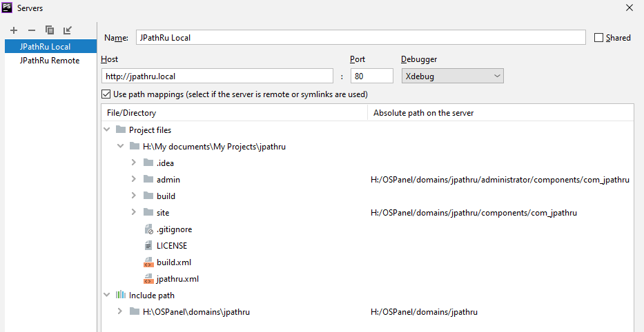Click the build folder icon
Screen dimensions: 644x332
148,196
